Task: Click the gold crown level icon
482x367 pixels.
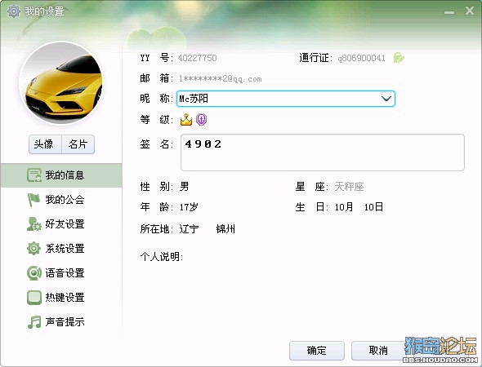Action: [186, 119]
